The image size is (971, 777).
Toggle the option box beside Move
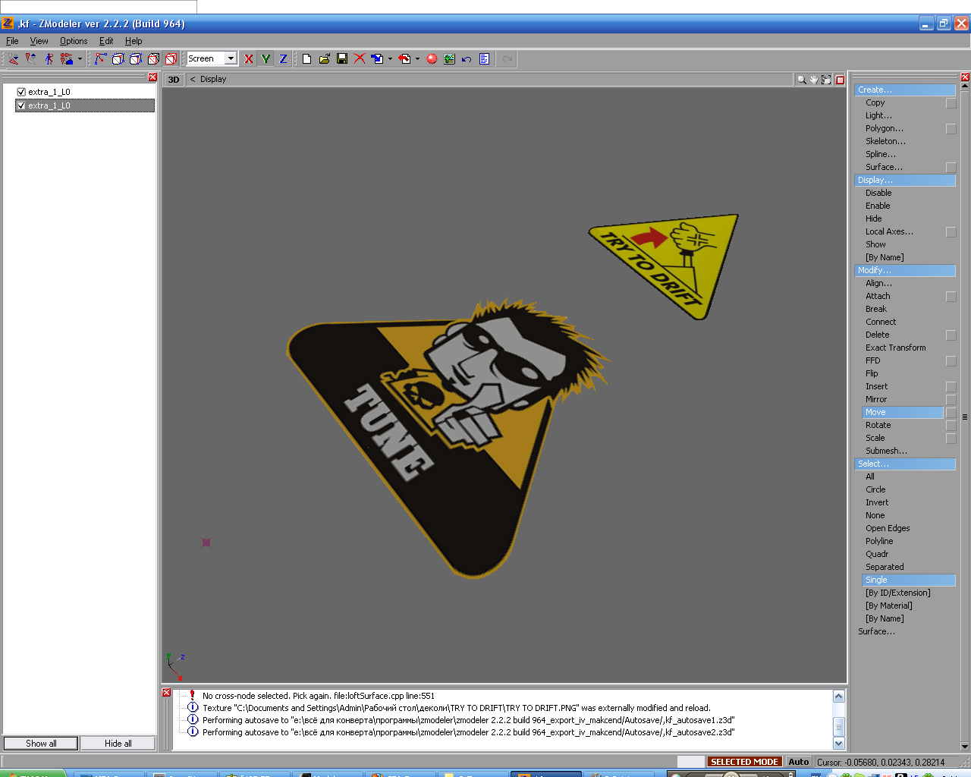(951, 413)
